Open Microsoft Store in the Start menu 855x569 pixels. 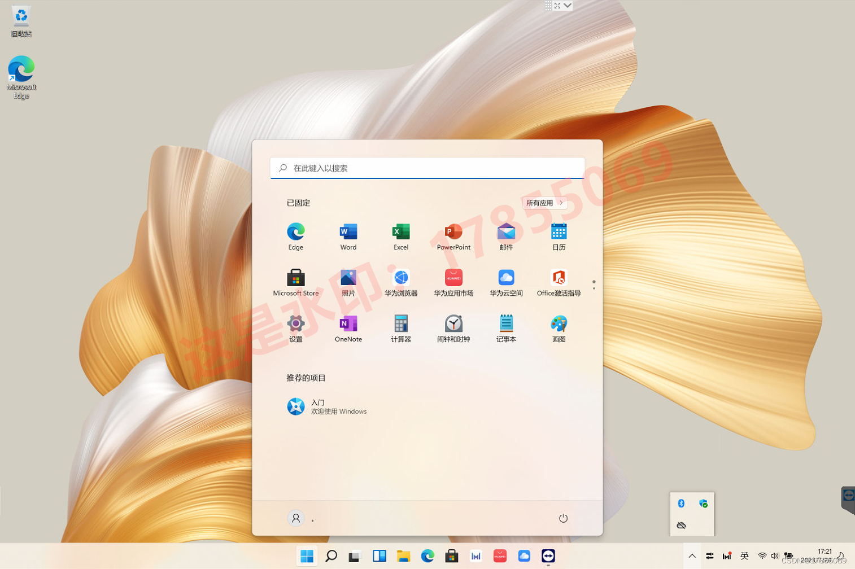pyautogui.click(x=295, y=283)
